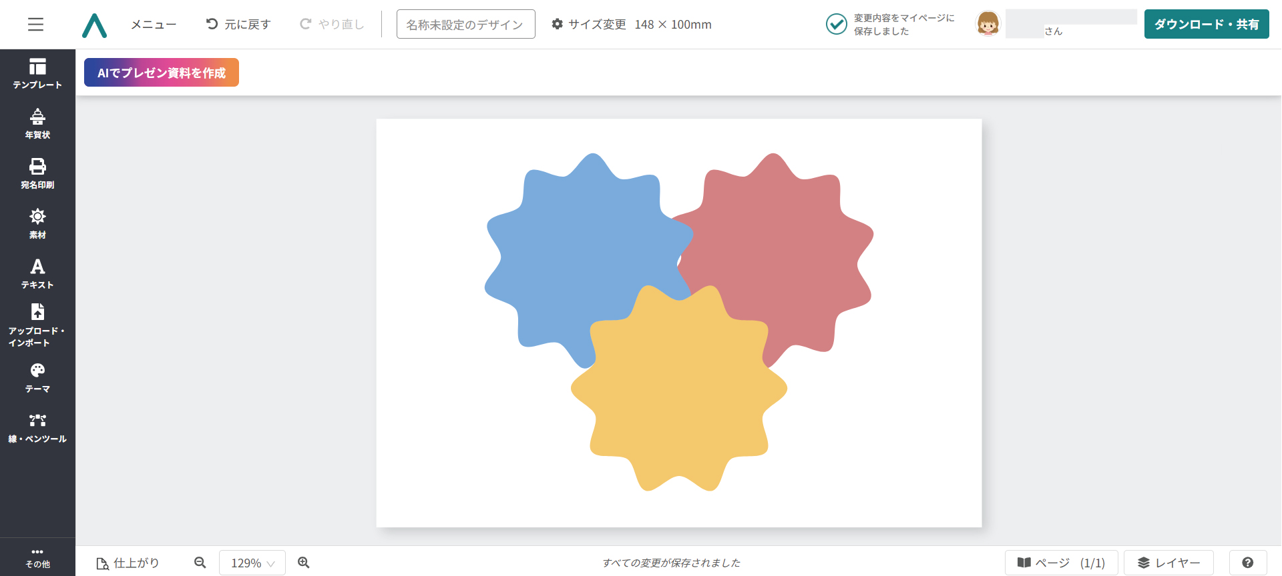Image resolution: width=1282 pixels, height=576 pixels.
Task: Open アップロード・インポート panel
Action: pyautogui.click(x=37, y=325)
